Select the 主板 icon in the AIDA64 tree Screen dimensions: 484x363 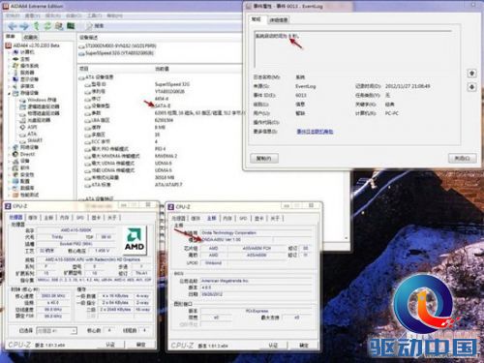tap(15, 59)
